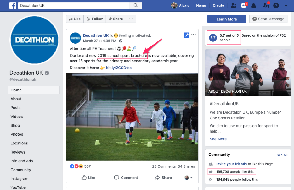Share the Decathlon UK page
Screen dimensions: 294x190
pyautogui.click(x=116, y=19)
